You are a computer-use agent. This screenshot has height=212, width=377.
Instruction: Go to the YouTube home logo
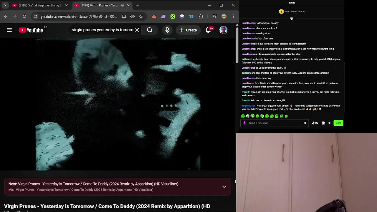point(31,30)
